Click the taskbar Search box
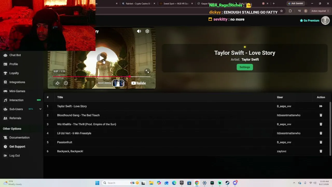Image resolution: width=332 pixels, height=187 pixels. pyautogui.click(x=121, y=183)
